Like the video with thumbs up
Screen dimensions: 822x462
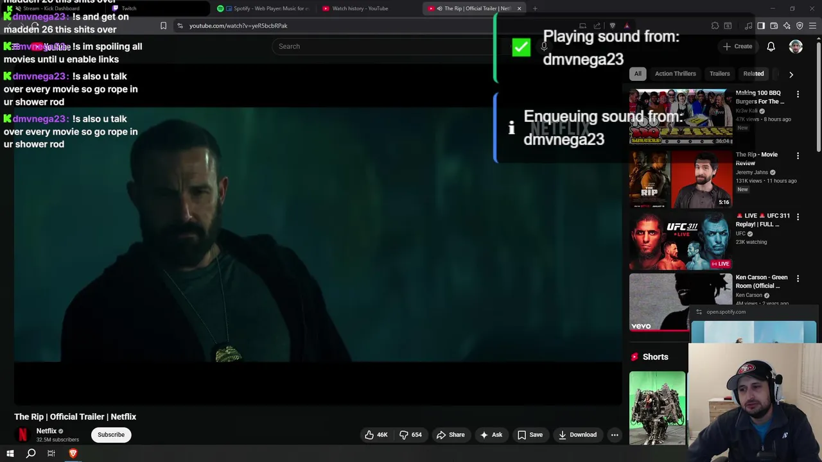[376, 434]
